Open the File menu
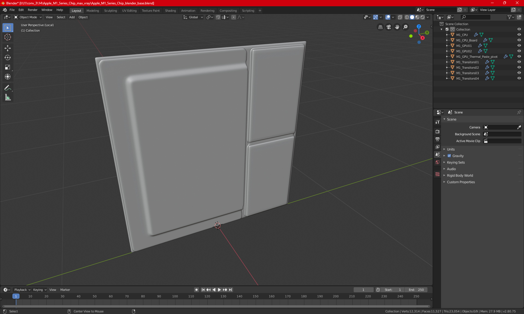 (x=12, y=10)
